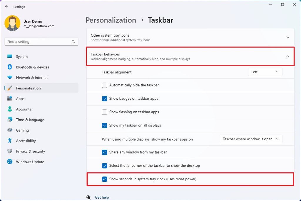The height and width of the screenshot is (201, 301).
Task: Click the Find a setting search box
Action: click(41, 42)
